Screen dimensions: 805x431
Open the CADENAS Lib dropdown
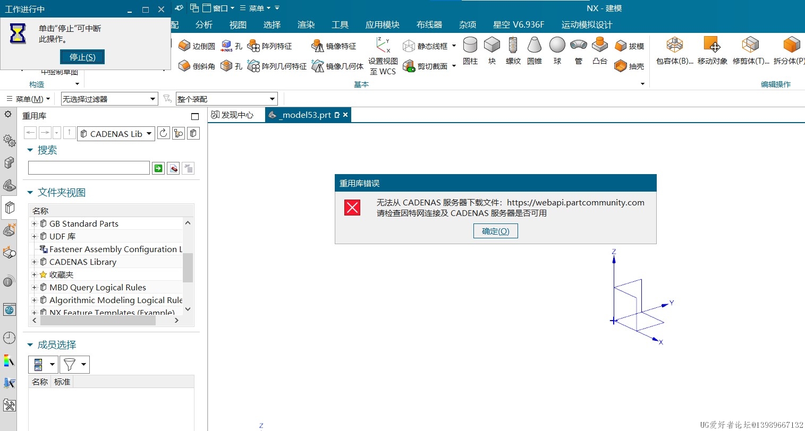click(116, 134)
